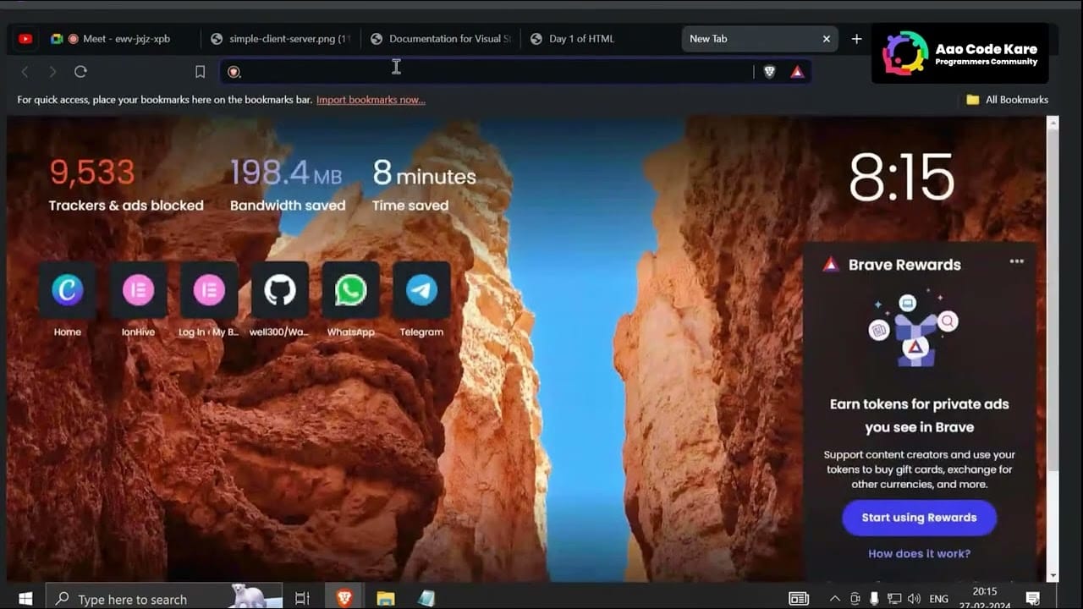1083x609 pixels.
Task: Click the Start using Rewards button
Action: coord(919,518)
